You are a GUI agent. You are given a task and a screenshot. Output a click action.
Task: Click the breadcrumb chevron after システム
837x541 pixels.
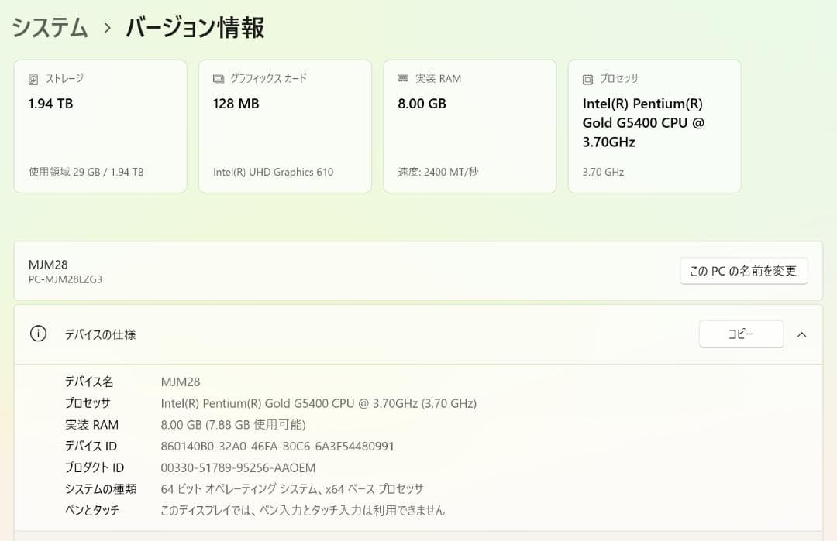[107, 28]
